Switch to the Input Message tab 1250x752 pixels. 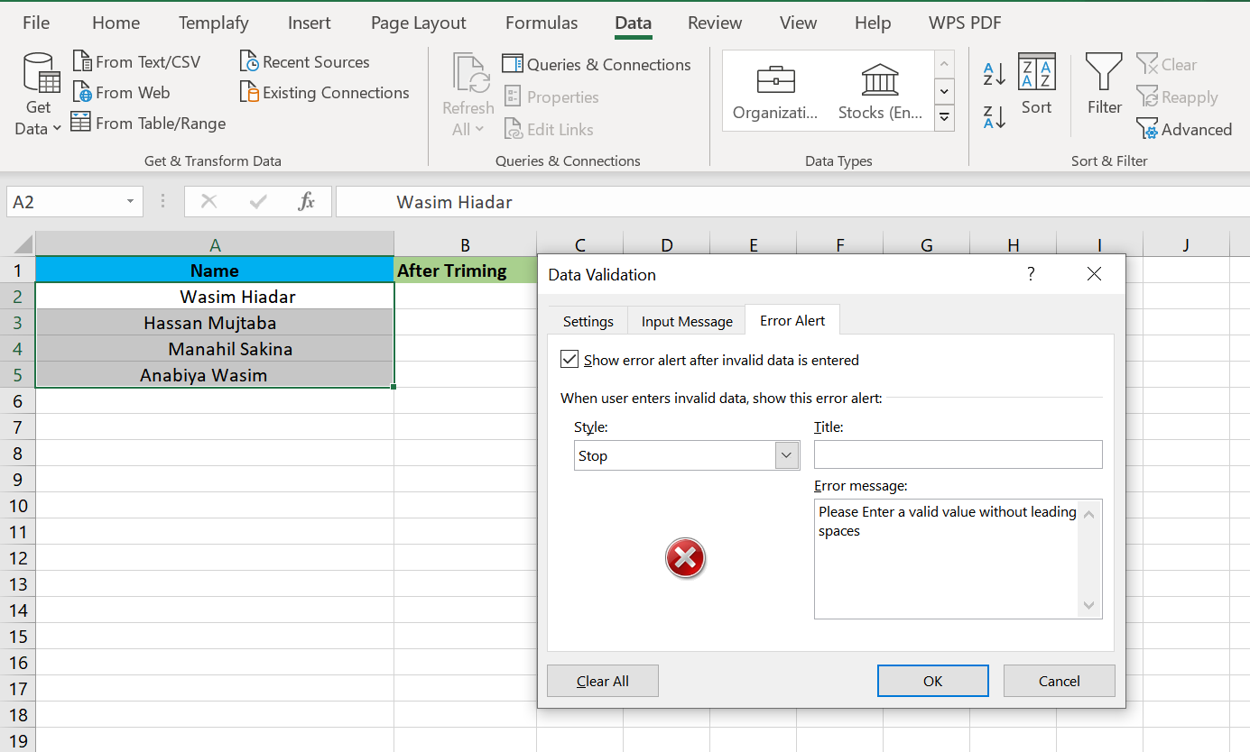coord(686,321)
